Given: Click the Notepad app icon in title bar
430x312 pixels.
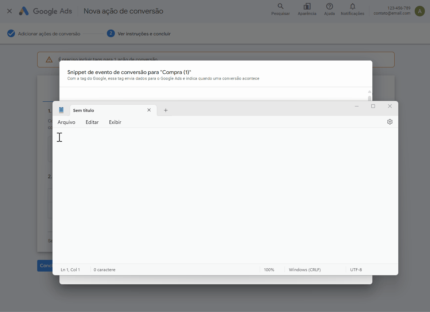Looking at the screenshot, I should [x=61, y=110].
